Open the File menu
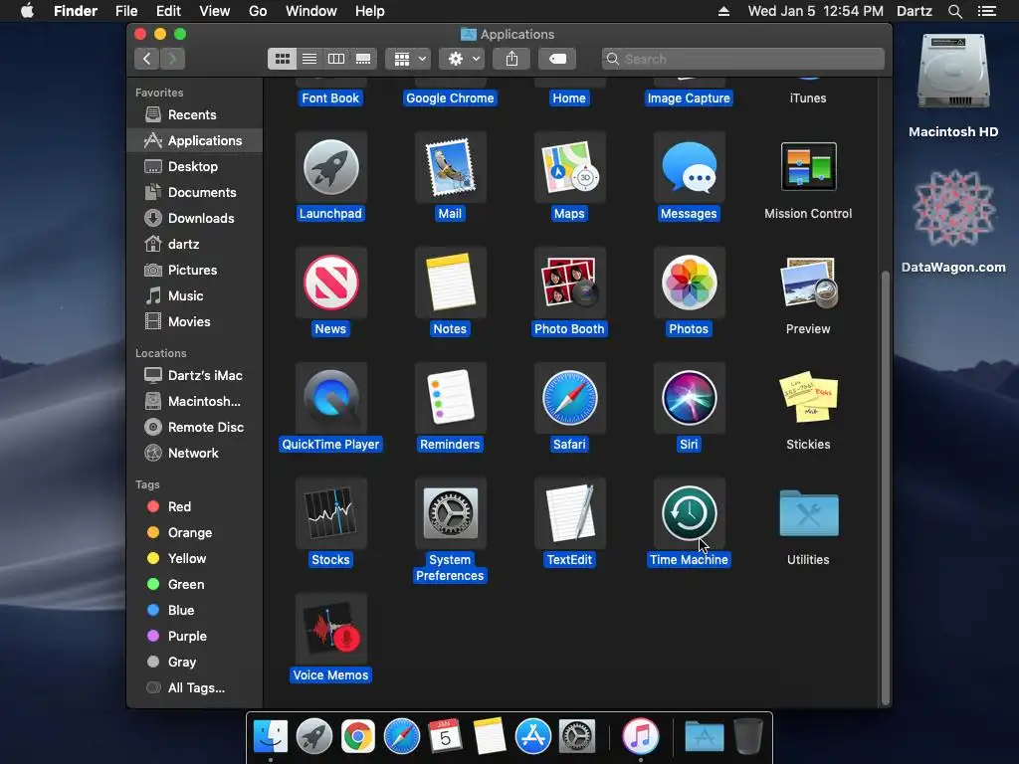This screenshot has height=764, width=1019. tap(126, 11)
